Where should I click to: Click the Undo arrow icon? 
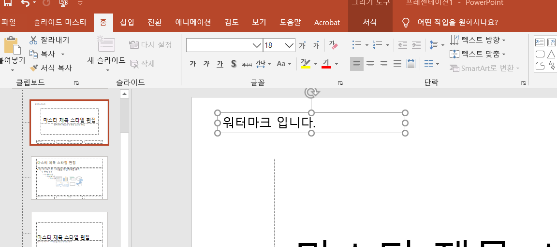(25, 3)
